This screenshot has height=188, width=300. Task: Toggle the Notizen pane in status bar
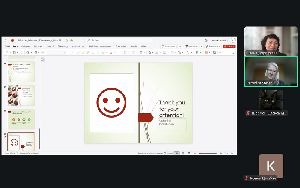[168, 153]
